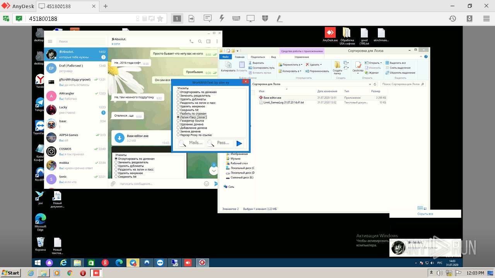Open the AnyDesk permissions shield icon
This screenshot has width=495, height=278.
[x=265, y=19]
